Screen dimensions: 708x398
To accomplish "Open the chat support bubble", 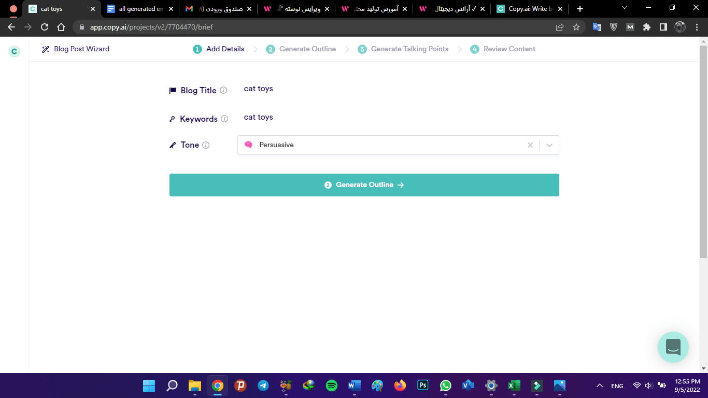I will 673,347.
